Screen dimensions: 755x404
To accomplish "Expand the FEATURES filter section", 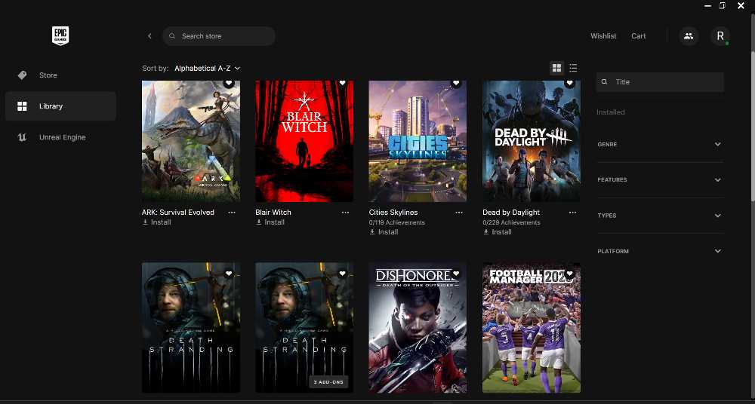I will (x=660, y=180).
